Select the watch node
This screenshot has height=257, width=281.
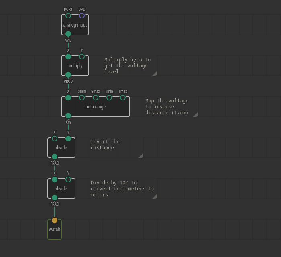click(55, 230)
